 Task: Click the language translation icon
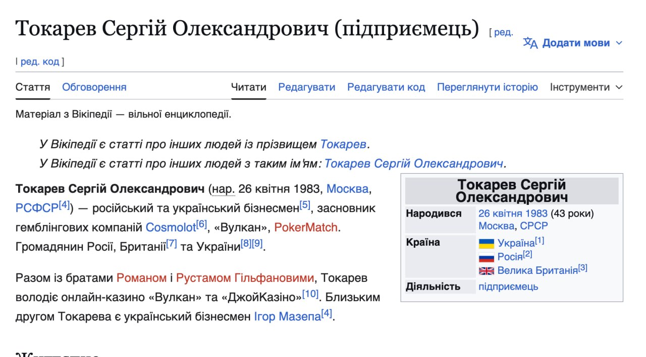click(530, 43)
